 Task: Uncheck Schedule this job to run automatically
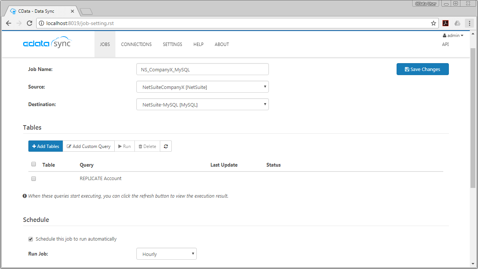pyautogui.click(x=31, y=239)
